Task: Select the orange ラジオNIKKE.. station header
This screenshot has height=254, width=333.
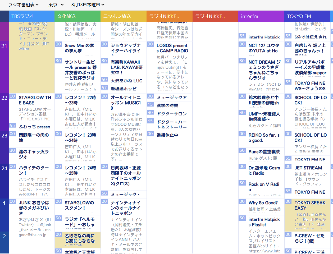Action: point(170,16)
